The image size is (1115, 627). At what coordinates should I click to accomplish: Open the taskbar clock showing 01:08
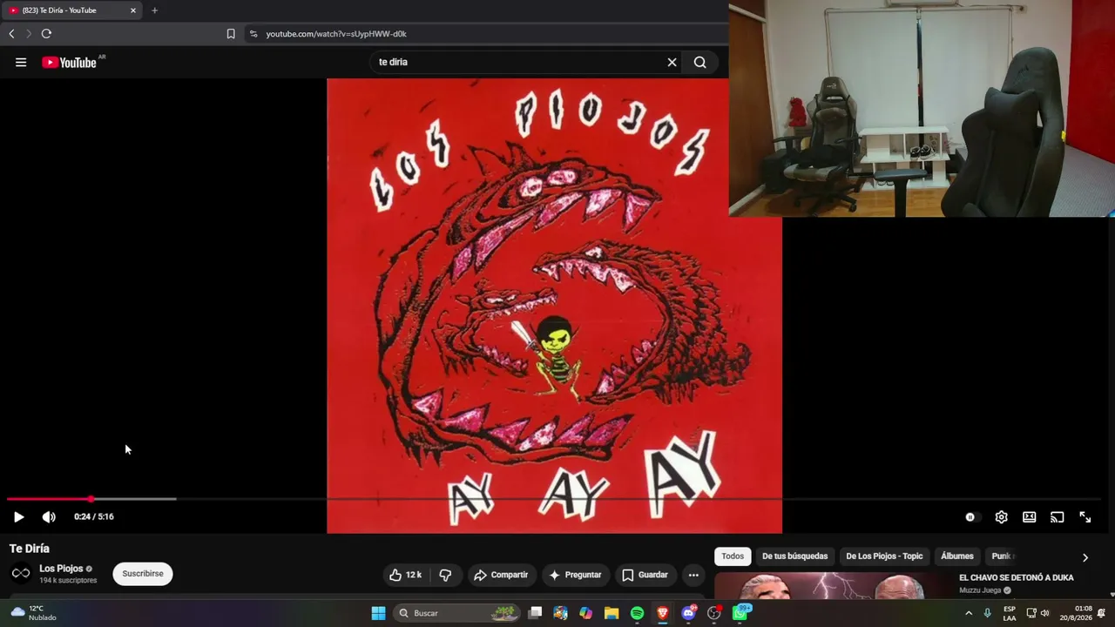coord(1075,613)
